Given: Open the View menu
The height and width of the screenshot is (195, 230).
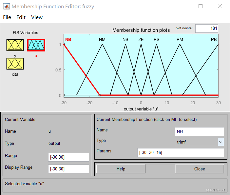Looking at the screenshot, I should coord(37,17).
